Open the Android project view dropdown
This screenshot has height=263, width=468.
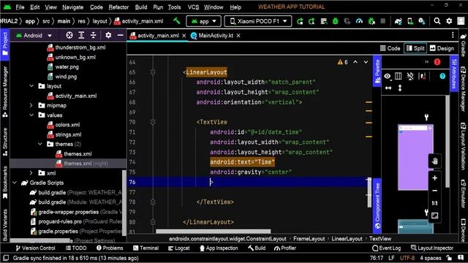pos(34,36)
